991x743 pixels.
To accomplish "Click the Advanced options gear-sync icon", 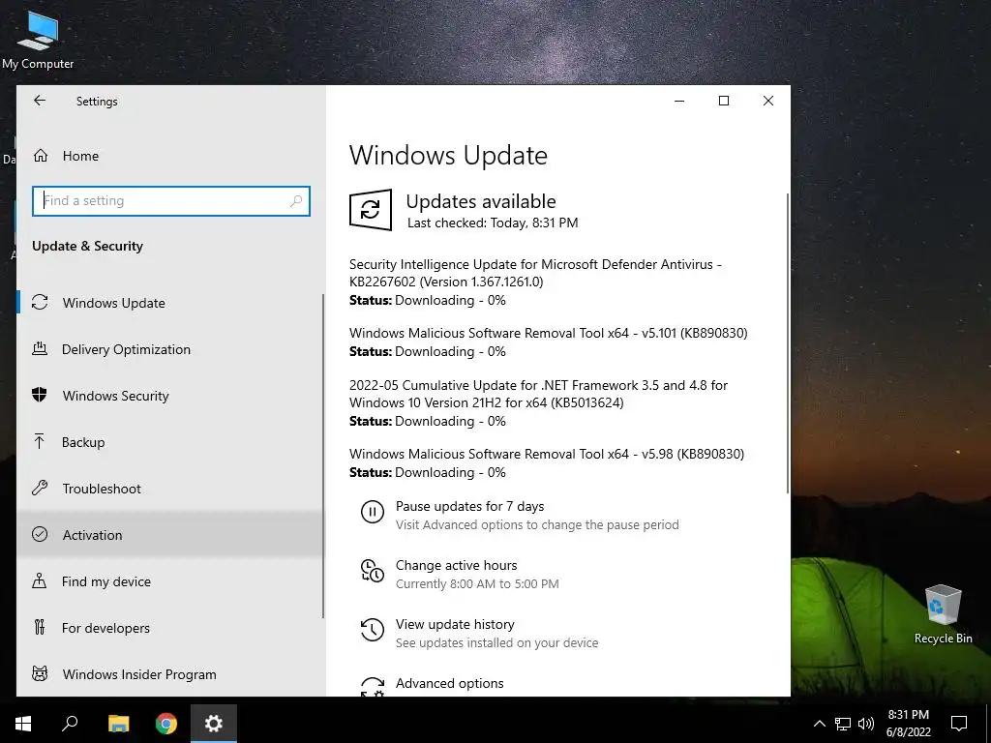I will (373, 686).
